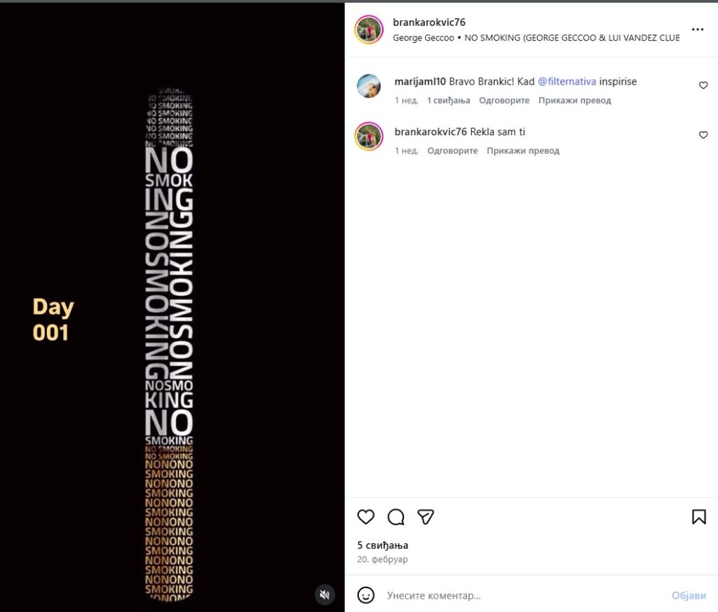The width and height of the screenshot is (718, 612).
Task: Open the three-dot more options menu
Action: 698,29
